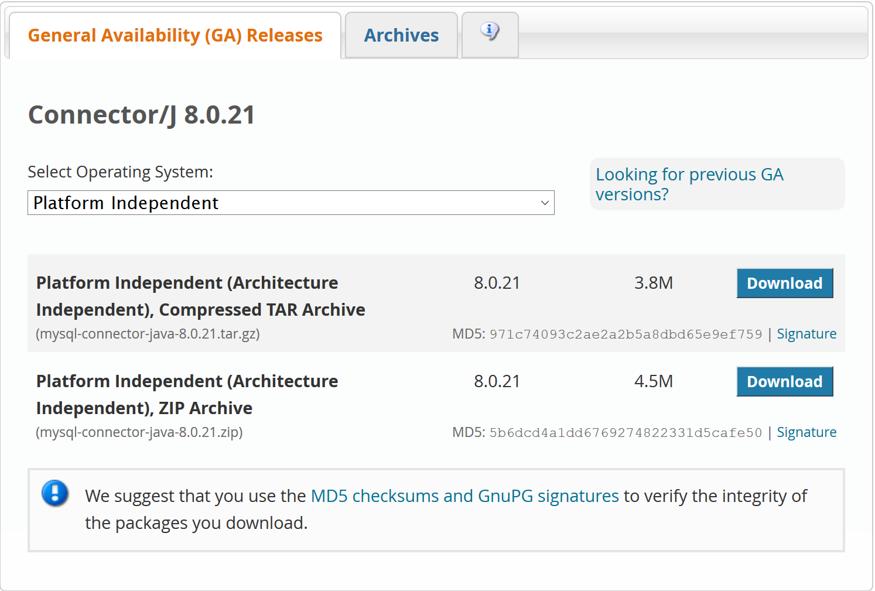The height and width of the screenshot is (591, 875).
Task: Open Signature link for tar.gz package
Action: (806, 334)
